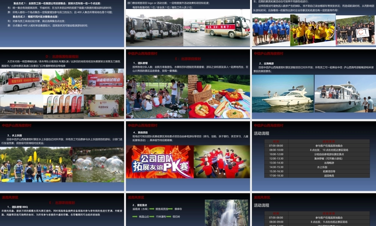Open the black-shirt team photo with ICT sign
The width and height of the screenshot is (376, 226).
[x=355, y=31]
